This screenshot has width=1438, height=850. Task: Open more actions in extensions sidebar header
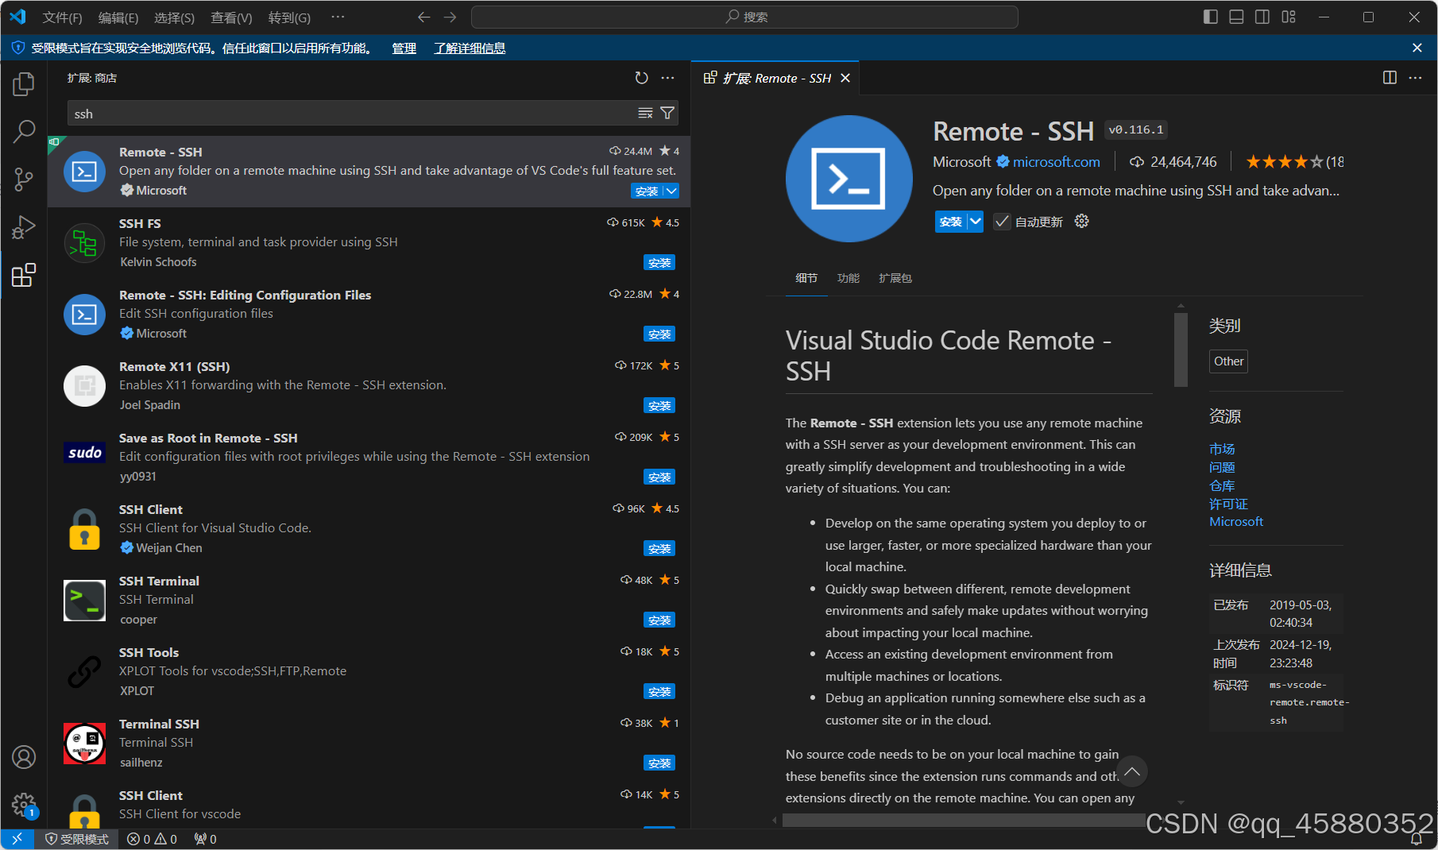click(x=668, y=78)
